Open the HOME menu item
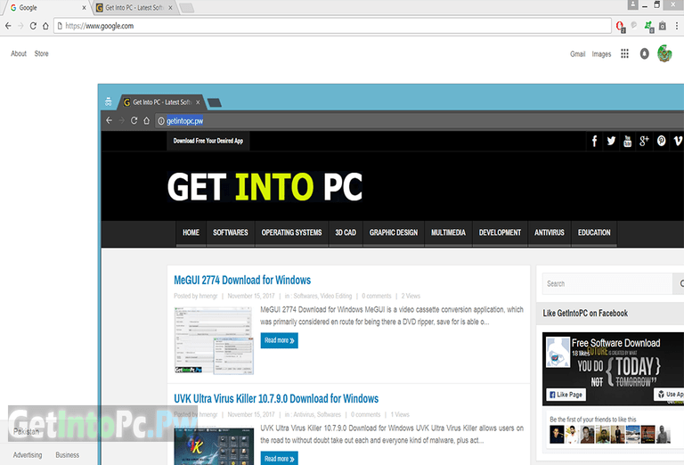 click(191, 232)
